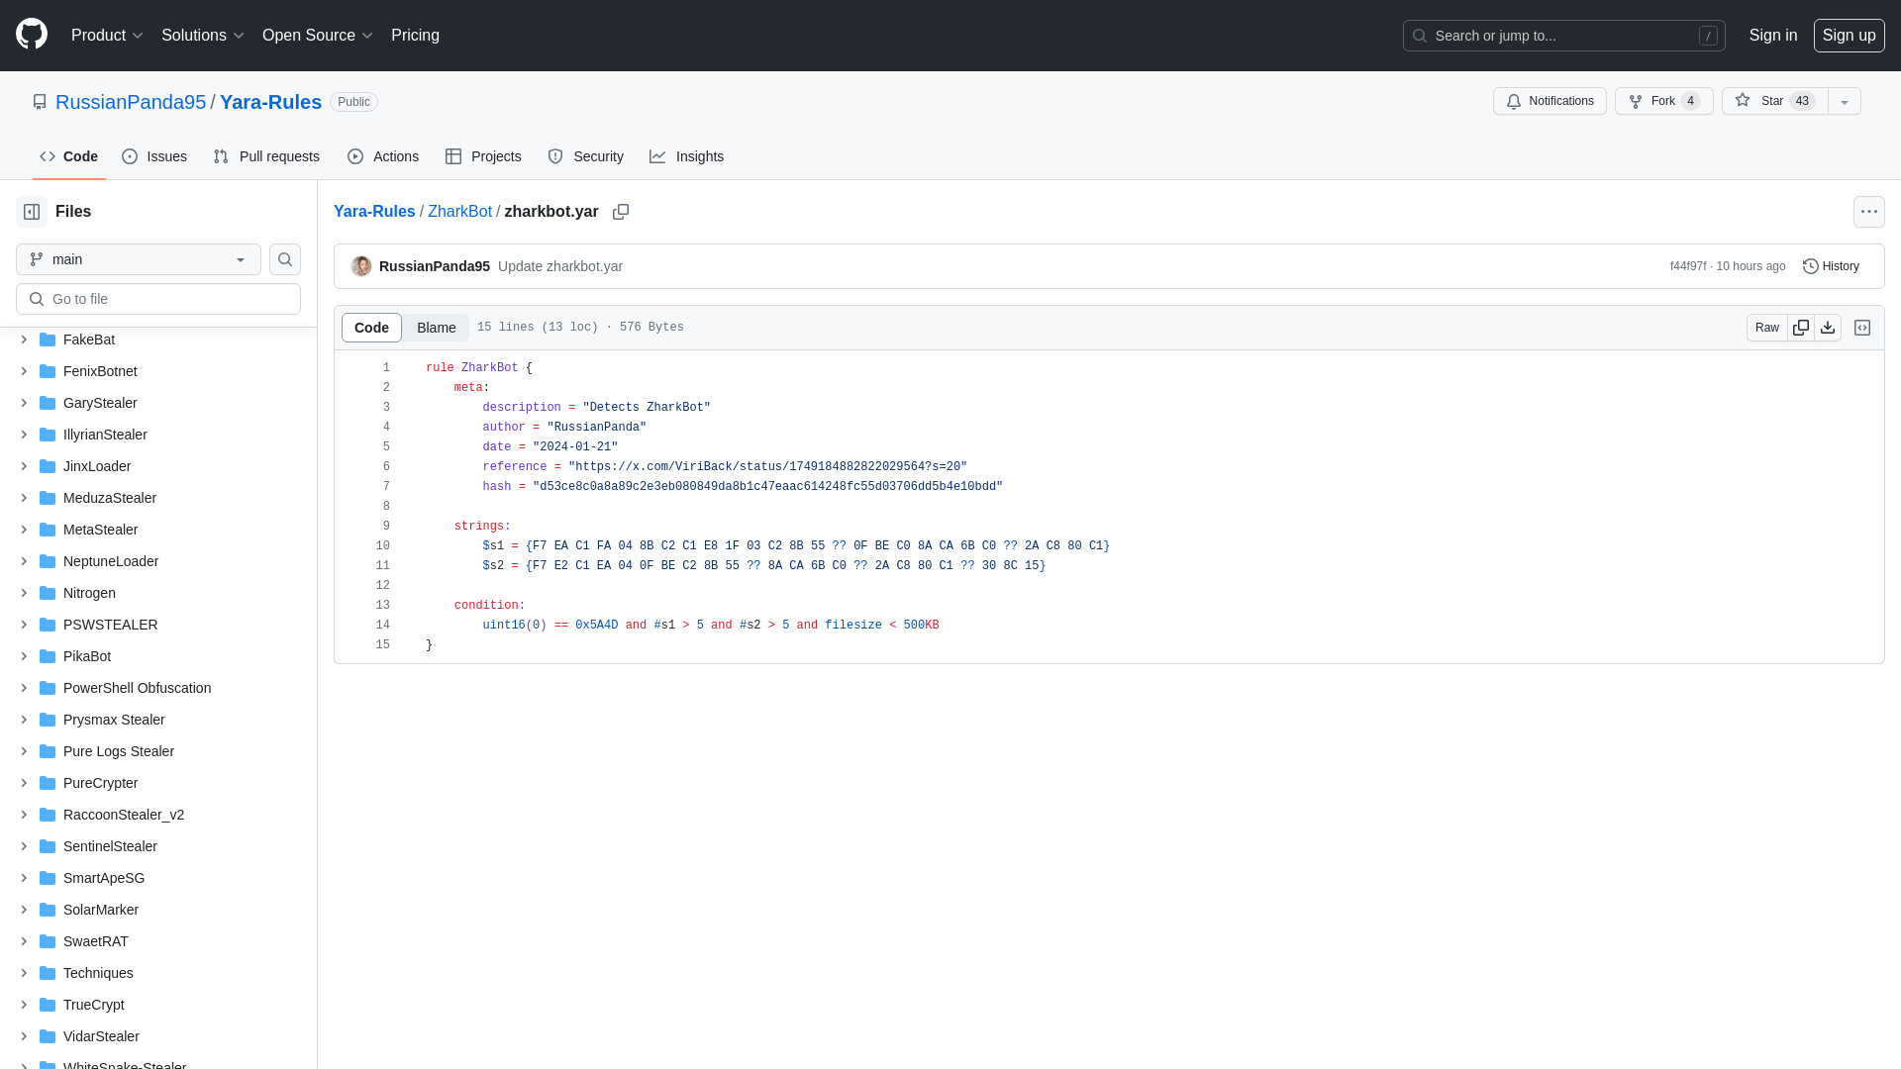
Task: Open the VidarStealer folder
Action: [101, 1036]
